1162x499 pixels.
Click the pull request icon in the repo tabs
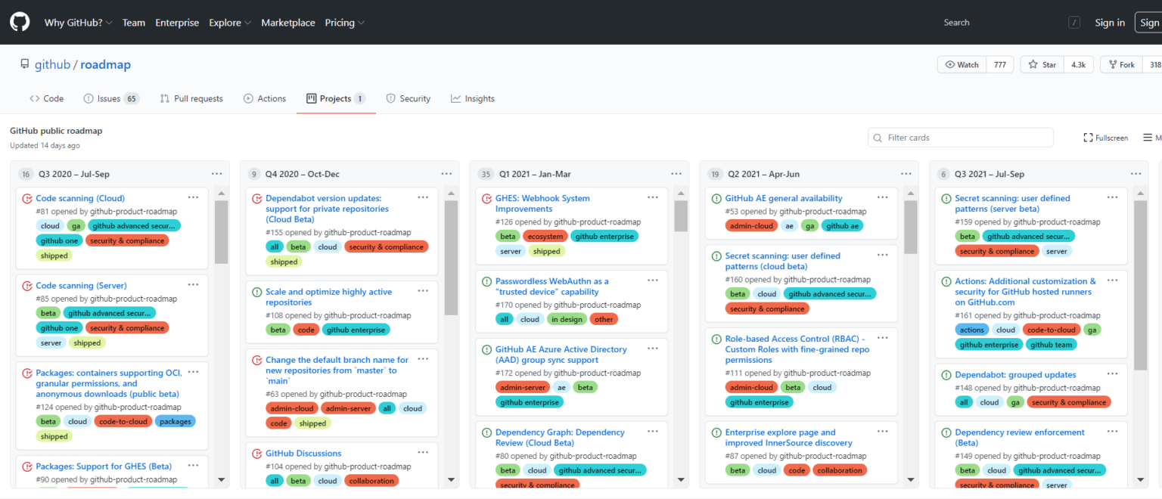[166, 98]
